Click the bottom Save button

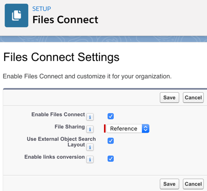[x=170, y=184]
